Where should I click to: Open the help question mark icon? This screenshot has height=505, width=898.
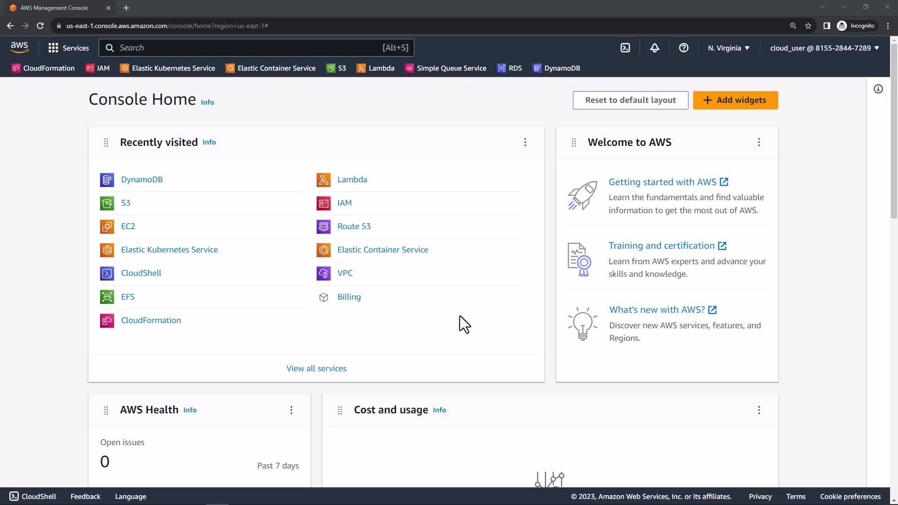(683, 48)
